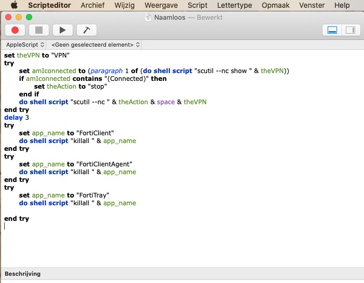Open the Weergave menu
Viewport: 364px width, 283px height.
[x=160, y=5]
